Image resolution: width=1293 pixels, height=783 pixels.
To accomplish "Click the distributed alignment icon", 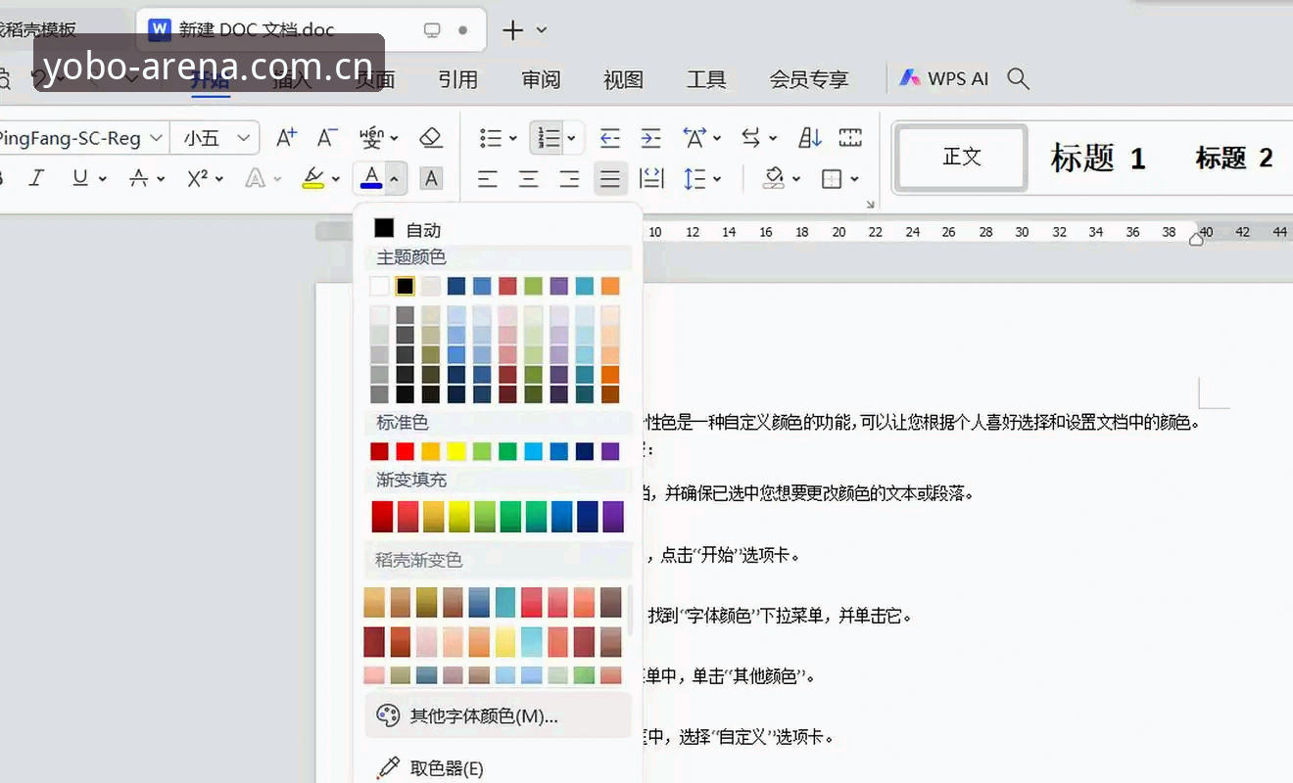I will point(651,179).
